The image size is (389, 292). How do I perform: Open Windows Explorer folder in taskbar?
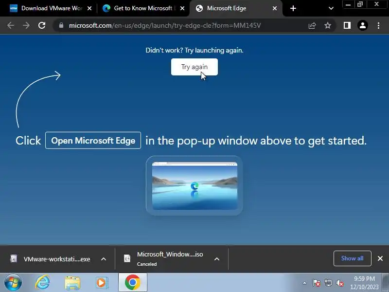tap(72, 283)
